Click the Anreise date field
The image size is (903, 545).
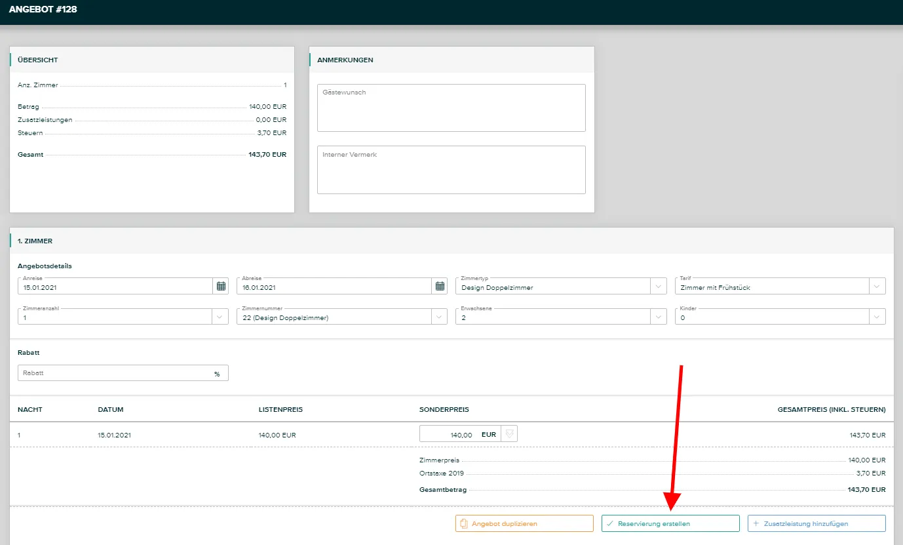[x=115, y=287]
